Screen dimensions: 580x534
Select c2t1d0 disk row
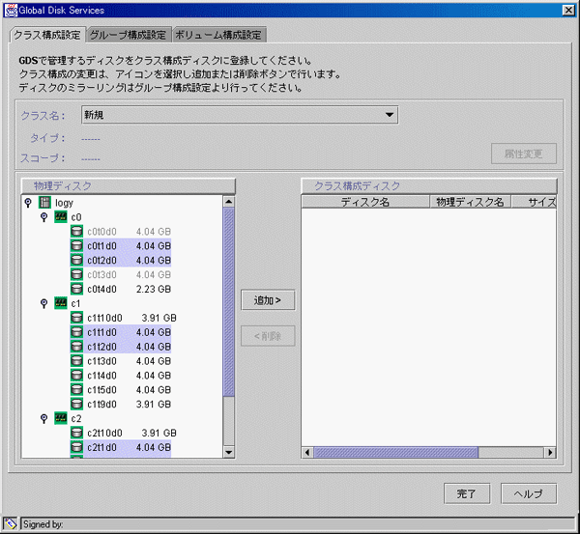(121, 447)
